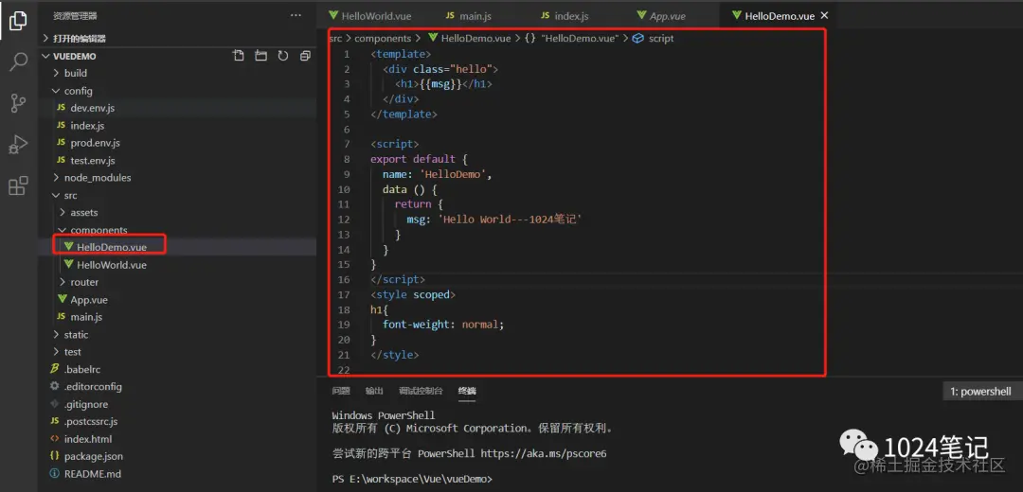This screenshot has width=1023, height=492.
Task: Switch to the App.vue editor tab
Action: (661, 16)
